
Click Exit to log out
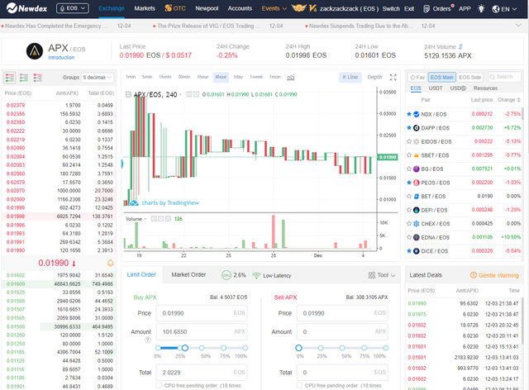click(409, 9)
